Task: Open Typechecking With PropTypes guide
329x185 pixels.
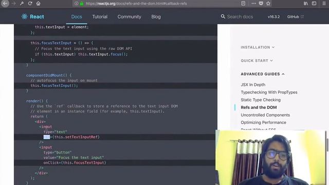Action: [269, 92]
